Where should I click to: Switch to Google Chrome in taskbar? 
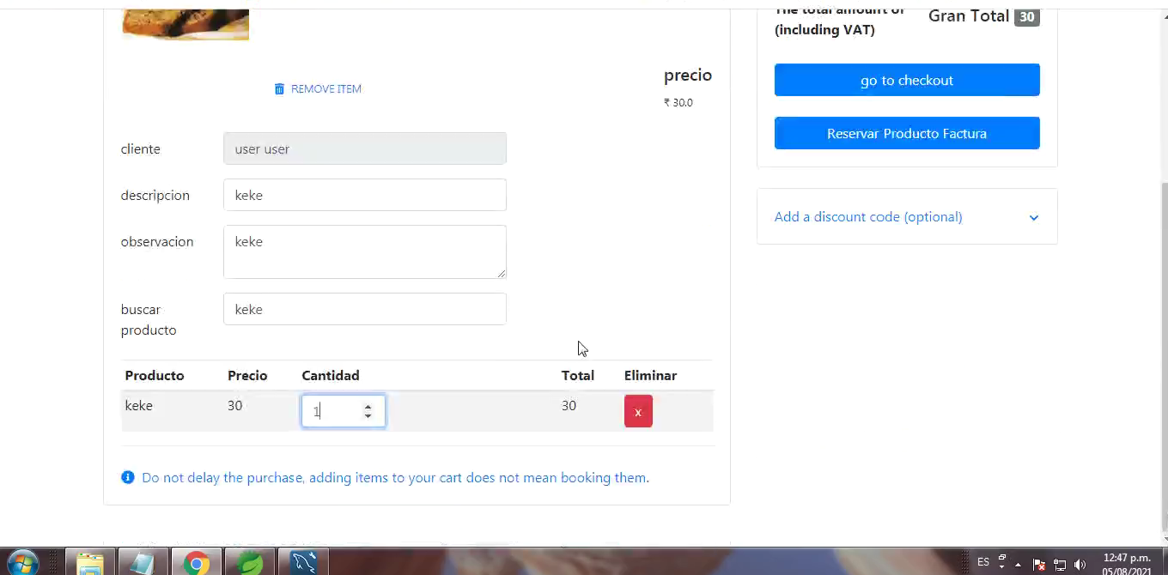(196, 563)
